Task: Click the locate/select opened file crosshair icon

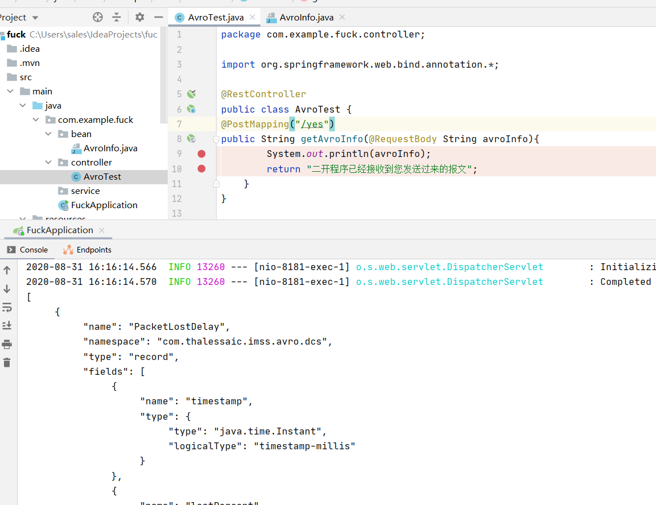Action: pos(97,17)
